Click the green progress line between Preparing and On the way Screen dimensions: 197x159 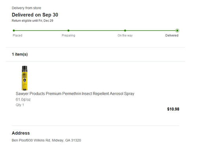pyautogui.click(x=97, y=31)
